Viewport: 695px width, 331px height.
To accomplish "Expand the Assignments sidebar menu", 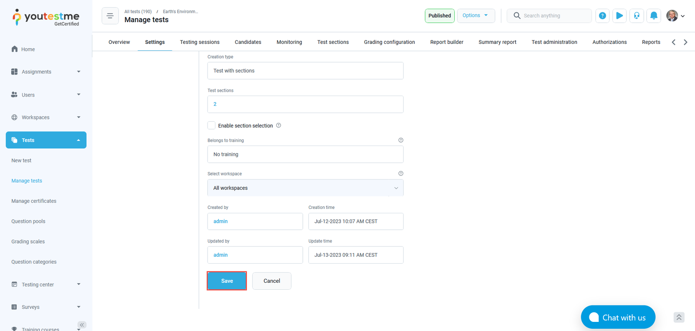I will pyautogui.click(x=46, y=72).
